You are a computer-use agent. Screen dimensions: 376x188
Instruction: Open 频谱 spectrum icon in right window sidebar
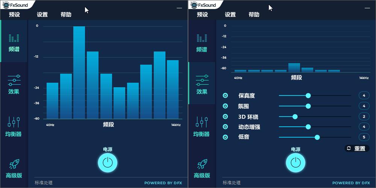(202, 38)
